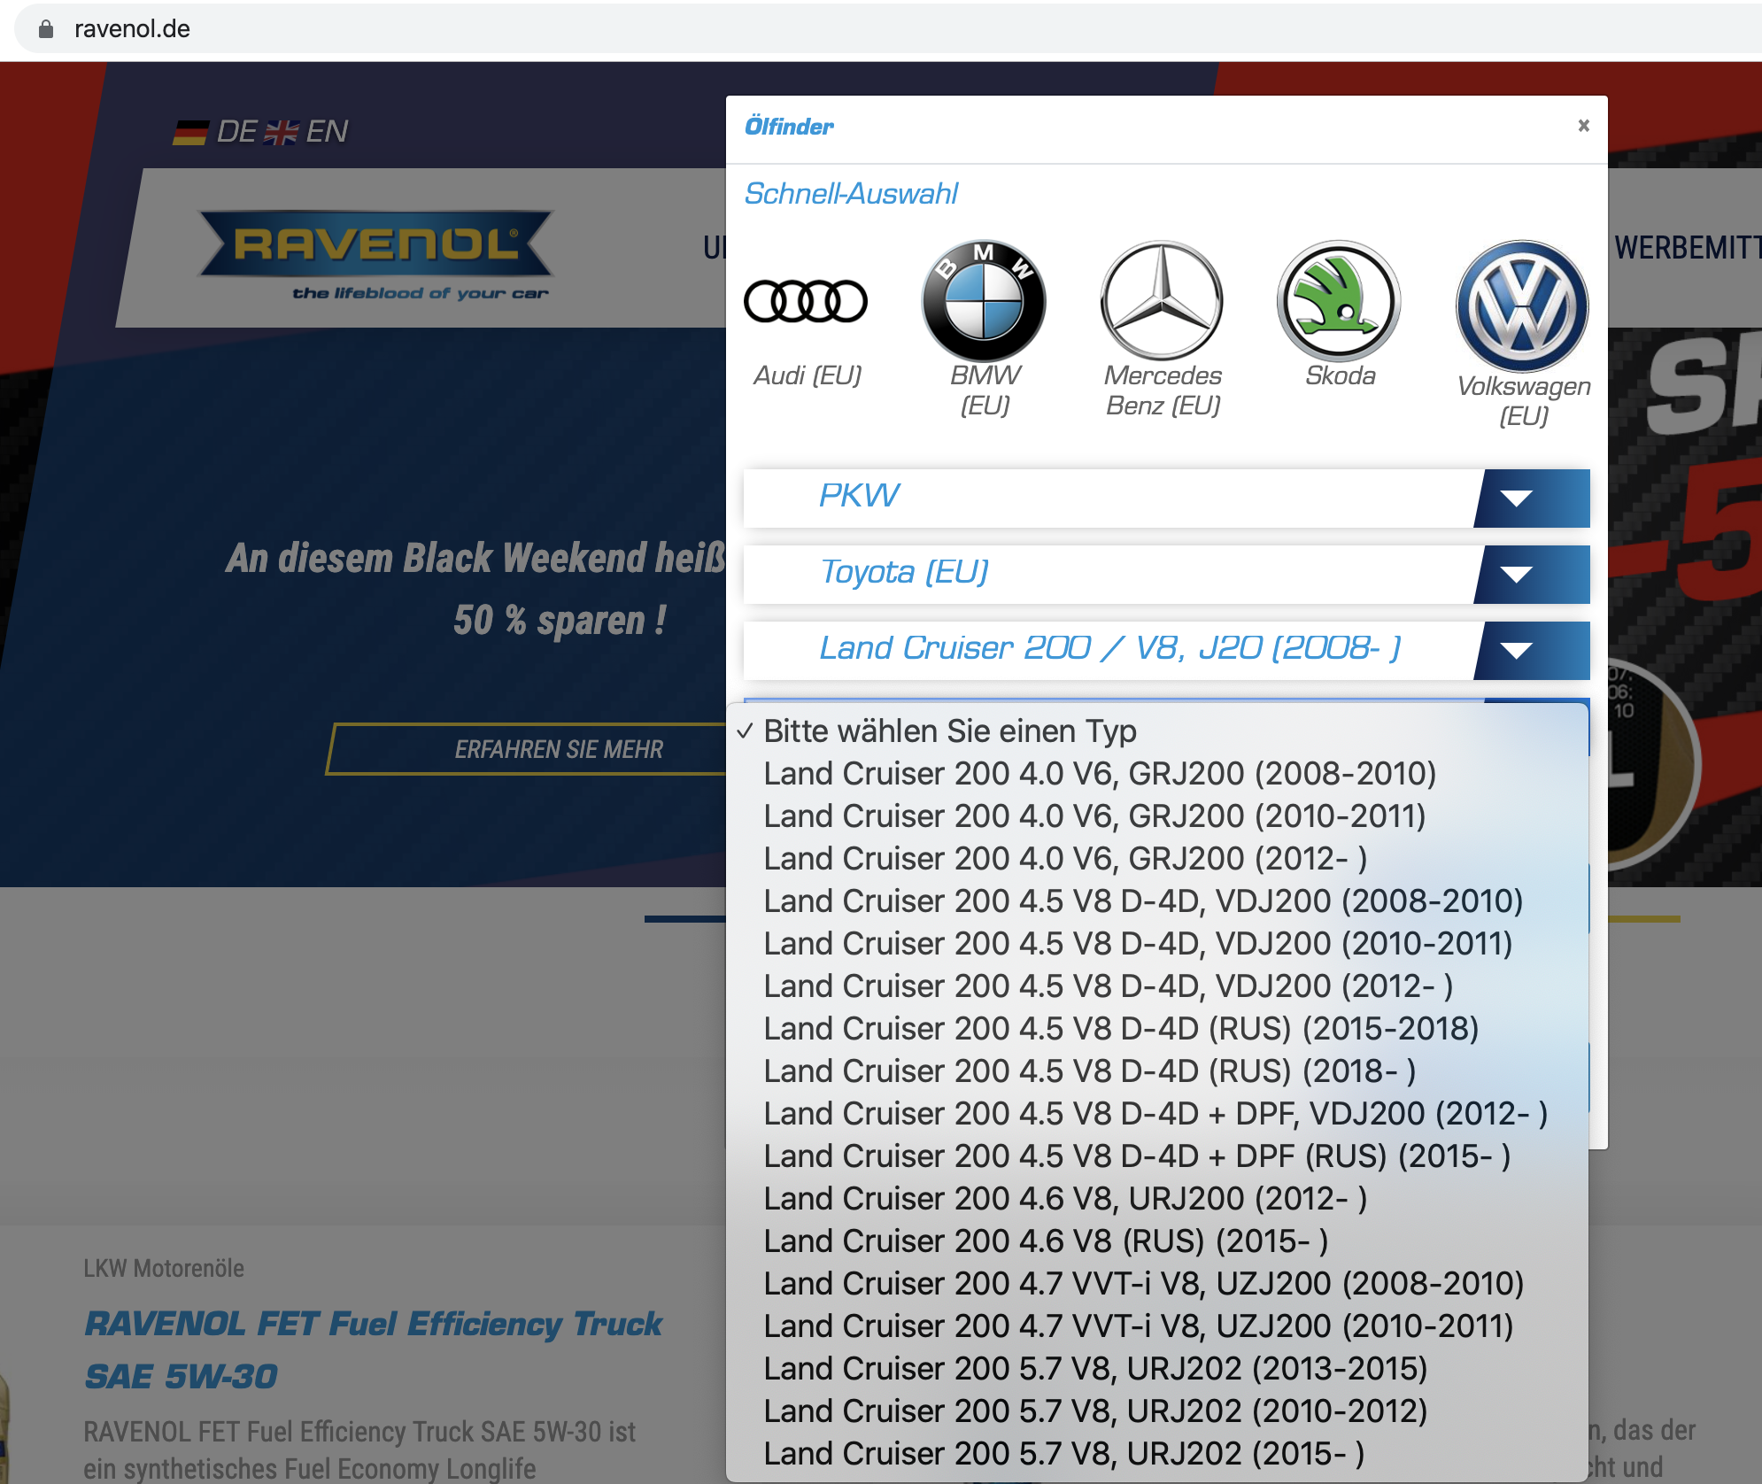The height and width of the screenshot is (1484, 1762).
Task: Select the BMW (EU) logo
Action: click(984, 301)
